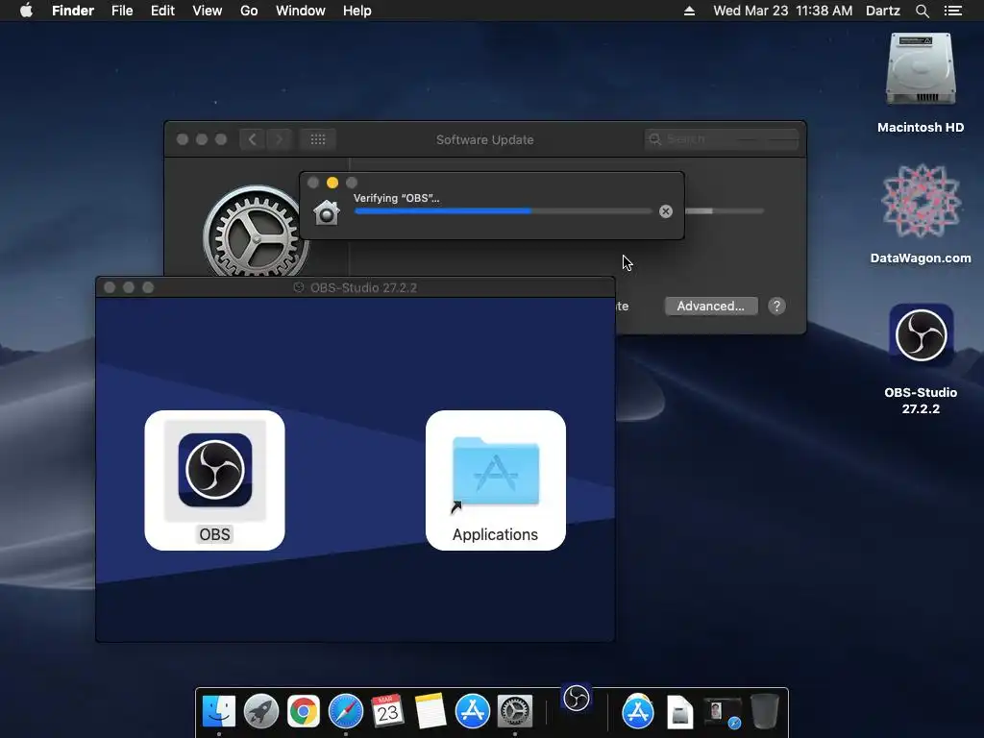Click the Software Update search field
This screenshot has height=738, width=984.
[x=722, y=139]
